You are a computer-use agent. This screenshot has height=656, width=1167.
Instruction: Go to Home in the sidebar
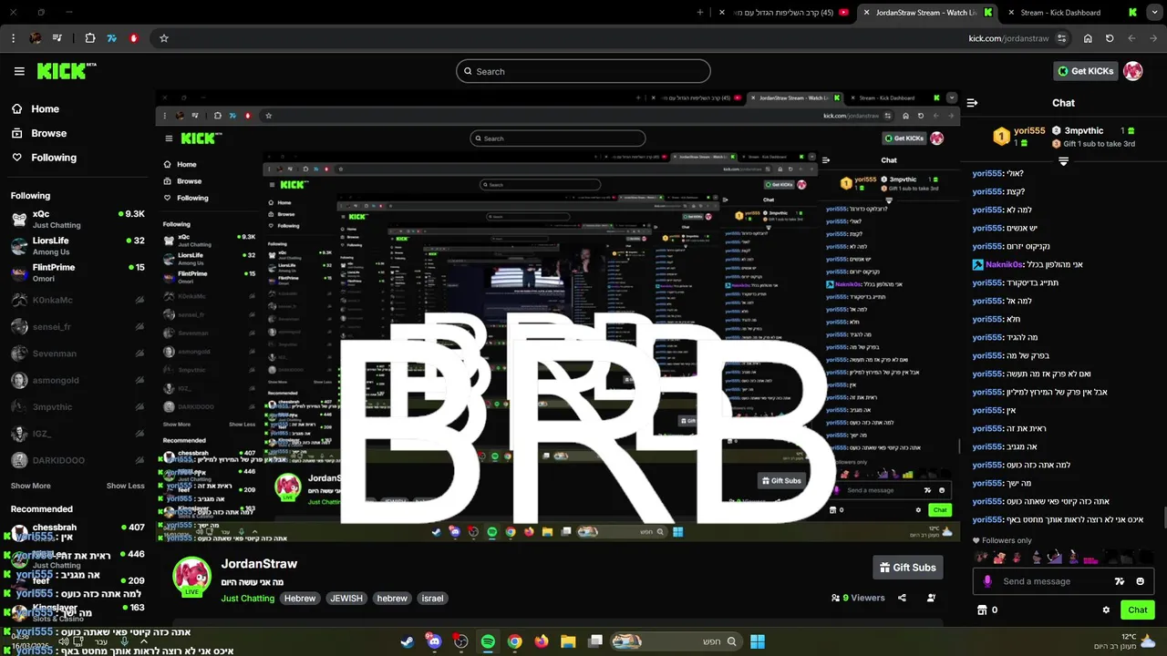point(36,108)
